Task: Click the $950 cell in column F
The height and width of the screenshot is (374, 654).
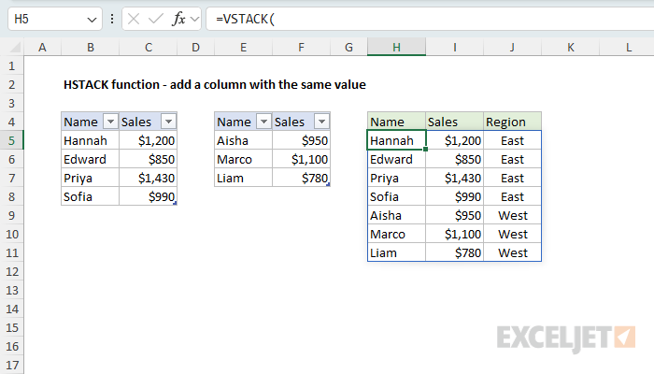Action: pos(301,140)
